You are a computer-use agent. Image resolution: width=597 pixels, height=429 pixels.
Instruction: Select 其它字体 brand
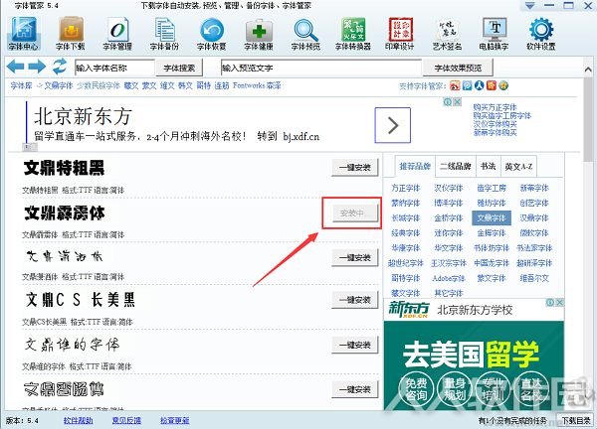pyautogui.click(x=449, y=293)
